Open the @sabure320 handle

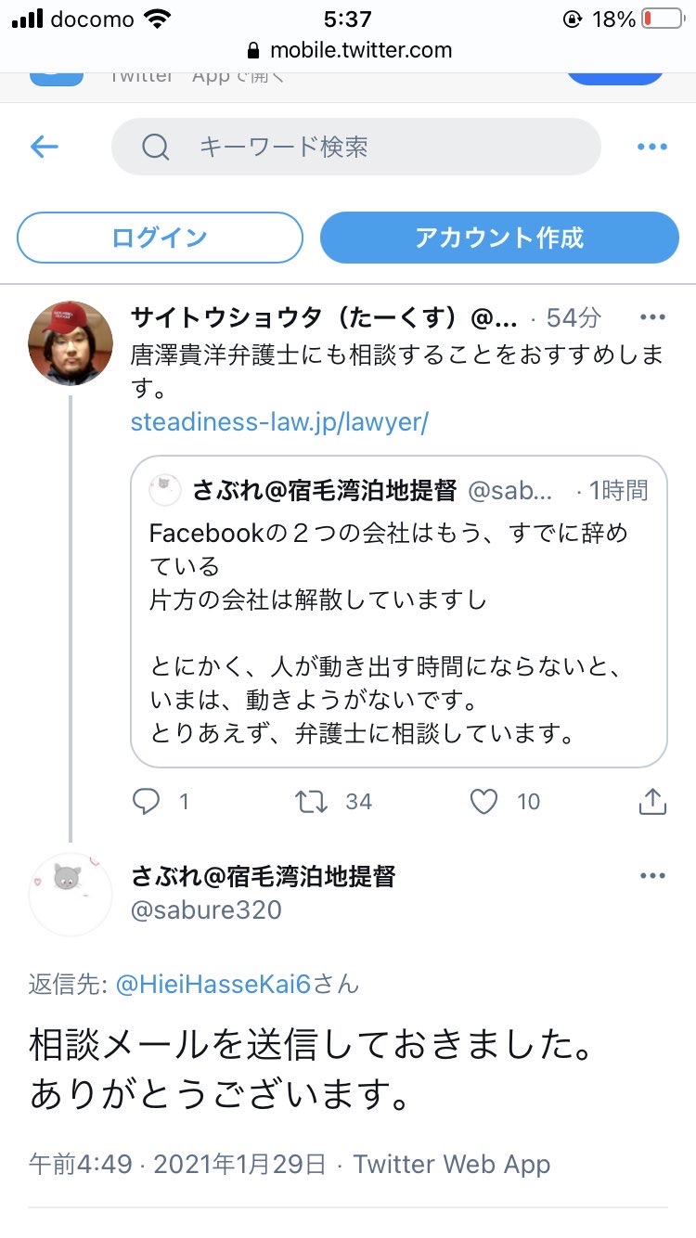tap(206, 910)
